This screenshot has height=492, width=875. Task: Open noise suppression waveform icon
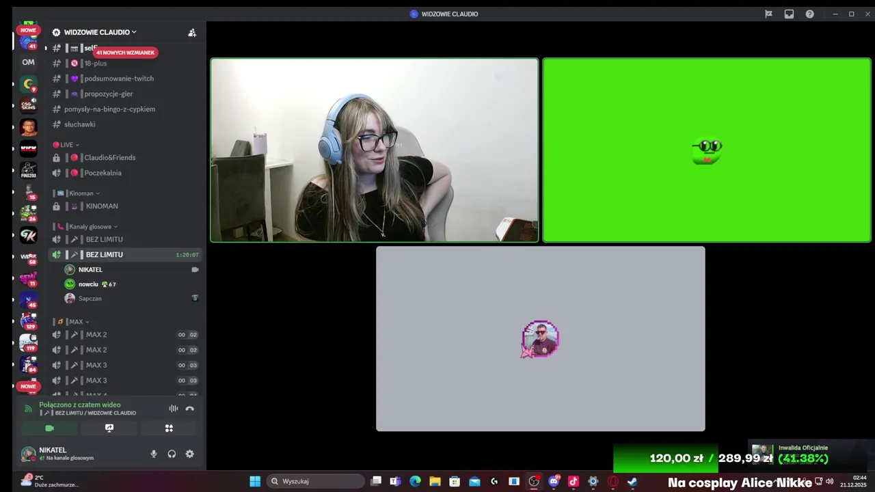point(173,409)
